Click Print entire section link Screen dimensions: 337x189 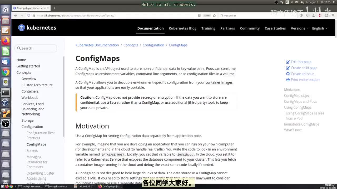303,80
